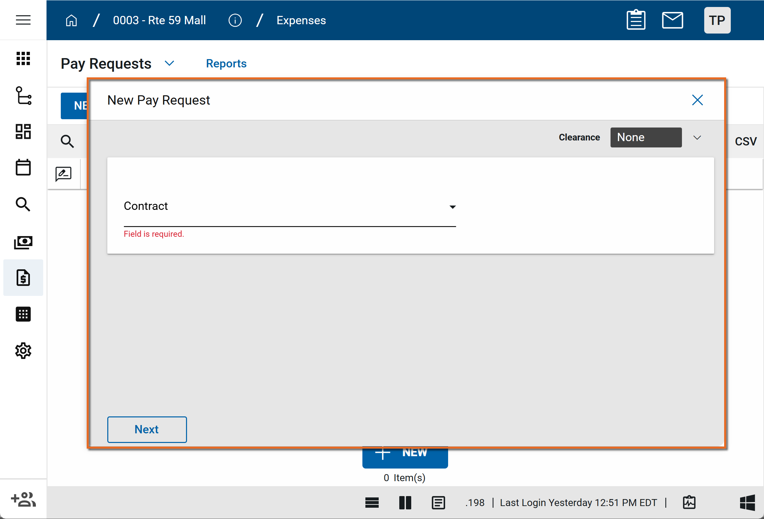Click the TP user avatar
764x519 pixels.
tap(717, 20)
